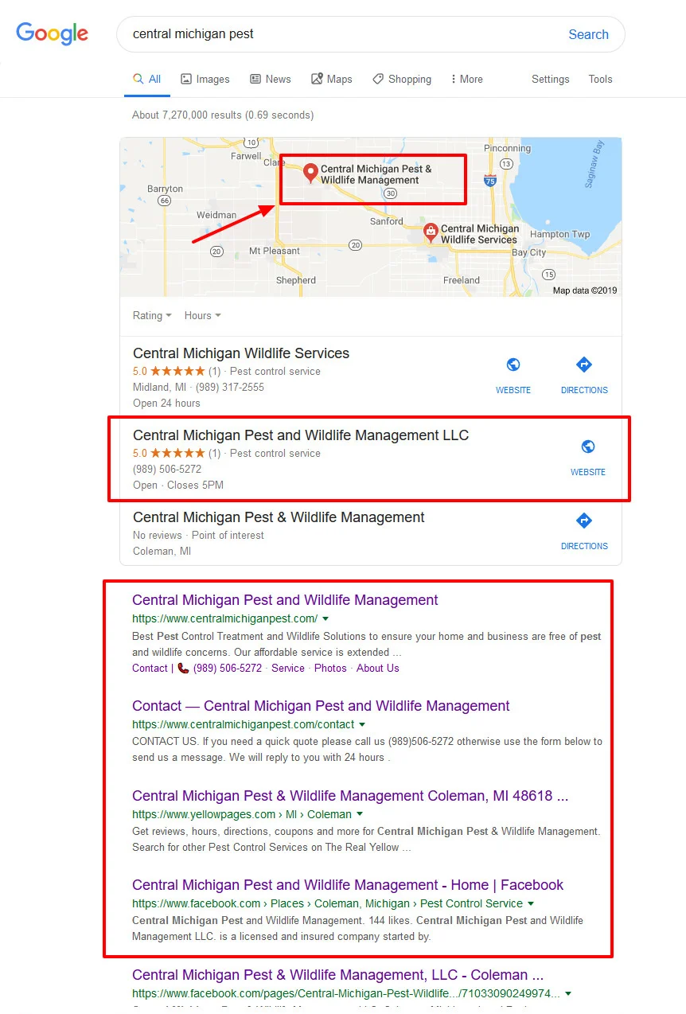Expand arrow next to facebook.com/pages URL

(568, 994)
